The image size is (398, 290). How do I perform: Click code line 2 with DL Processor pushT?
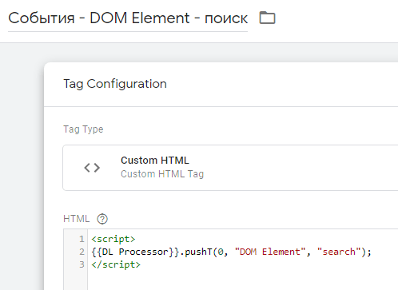pos(231,252)
